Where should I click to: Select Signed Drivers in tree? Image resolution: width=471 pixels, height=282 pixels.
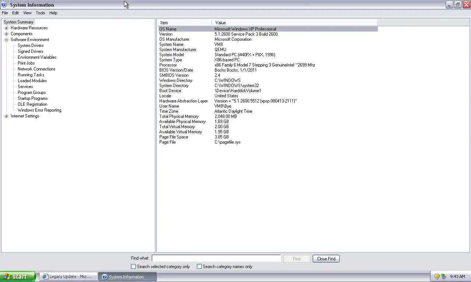point(31,51)
